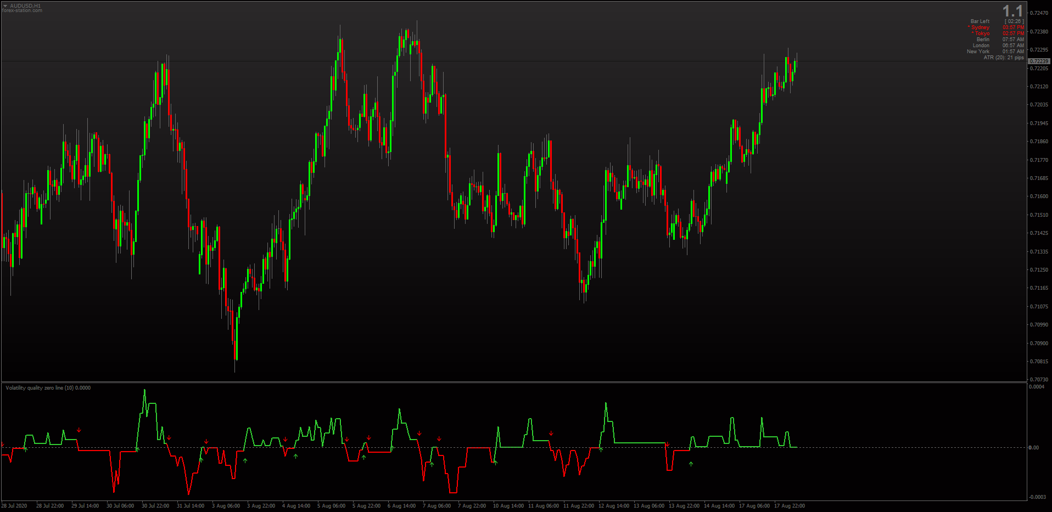Select the Tokyo session clock row
The height and width of the screenshot is (512, 1052).
point(998,33)
